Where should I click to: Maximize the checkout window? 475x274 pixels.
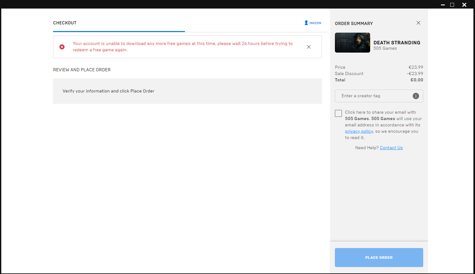tap(452, 5)
